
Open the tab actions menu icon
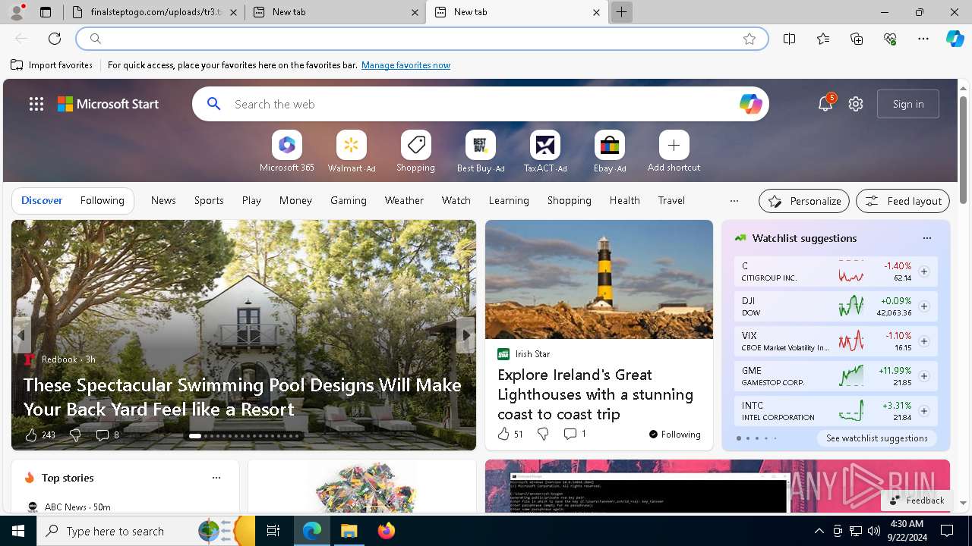46,12
